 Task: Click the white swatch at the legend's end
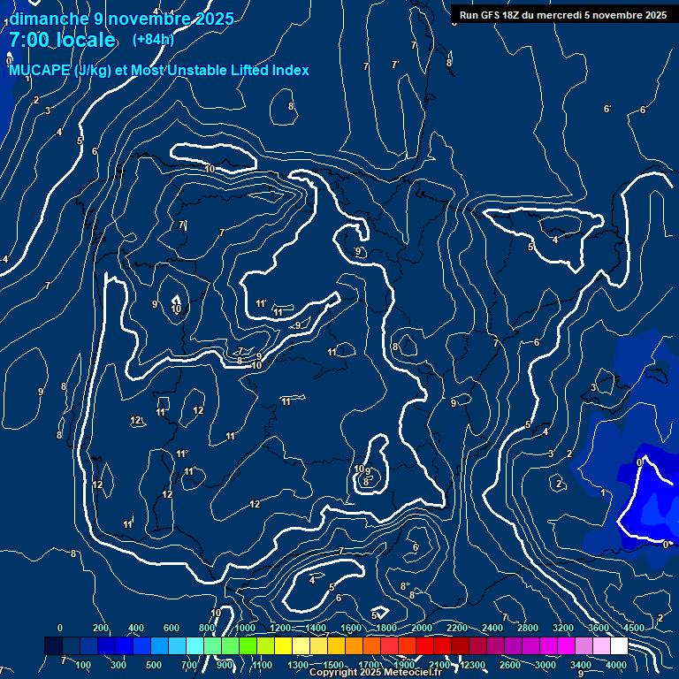[619, 645]
